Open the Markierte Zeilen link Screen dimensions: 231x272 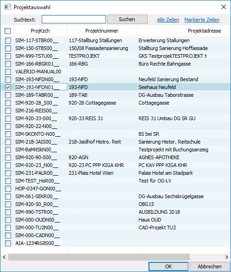202,20
